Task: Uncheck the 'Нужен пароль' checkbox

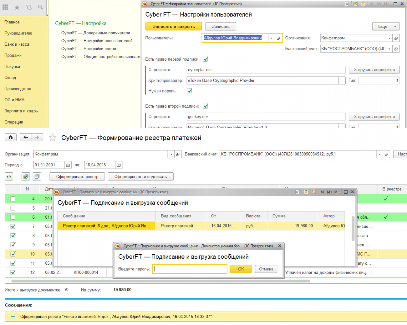Action: pos(190,91)
